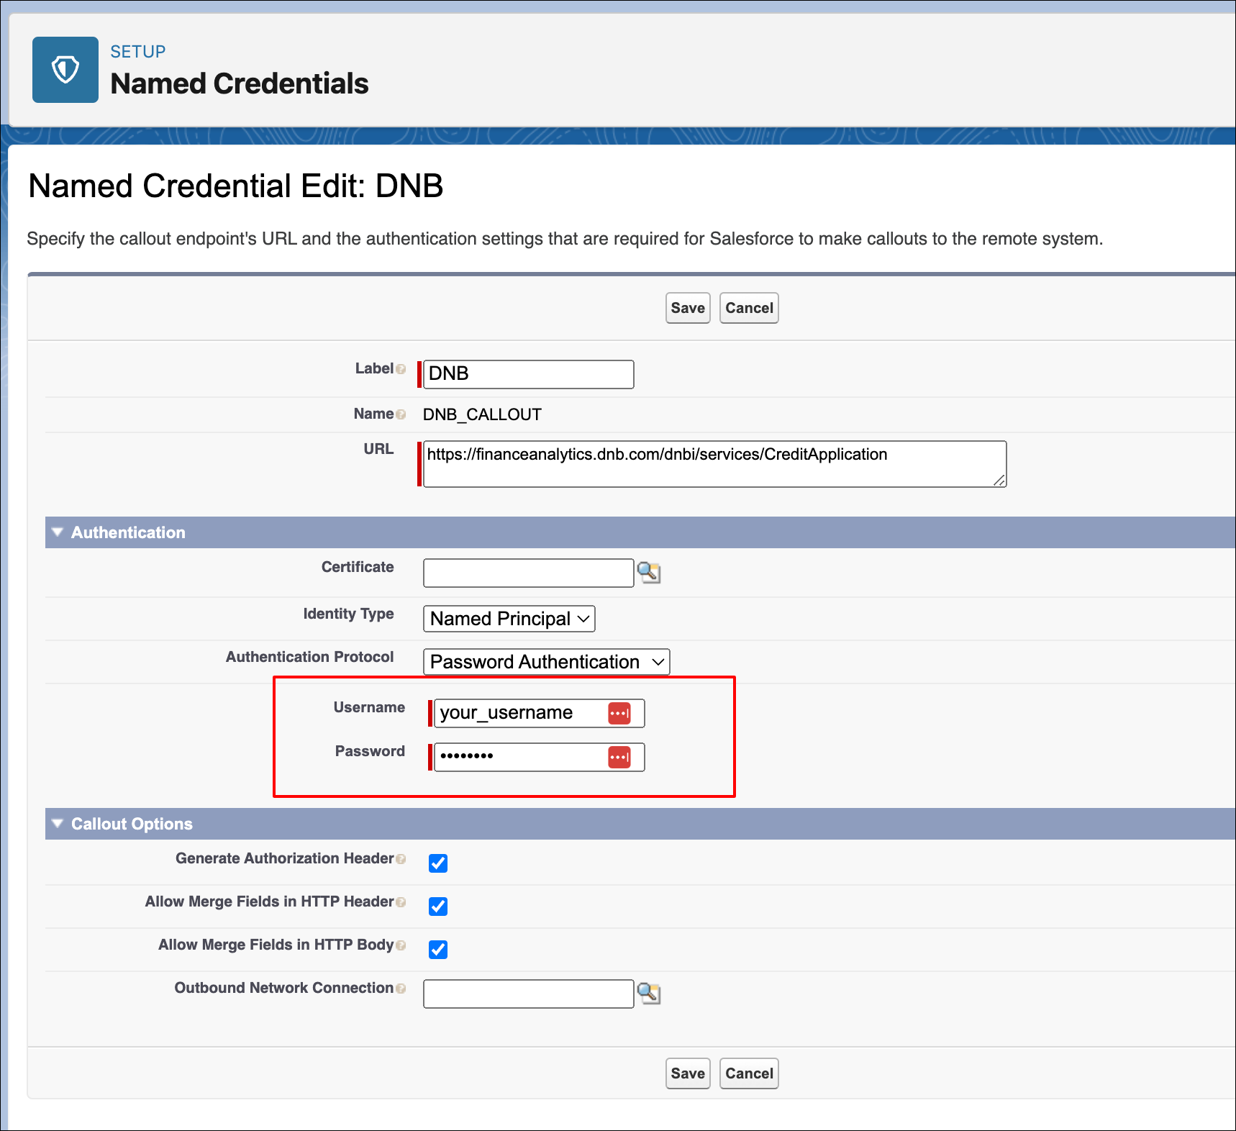This screenshot has height=1131, width=1236.
Task: Uncheck Generate Authorization Header checkbox
Action: 438,863
